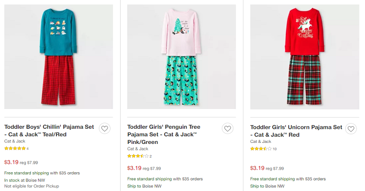Viewport: 365px width, 191px height.
Task: Click Cat & Jack brand under Penguin Tree set
Action: tap(137, 148)
